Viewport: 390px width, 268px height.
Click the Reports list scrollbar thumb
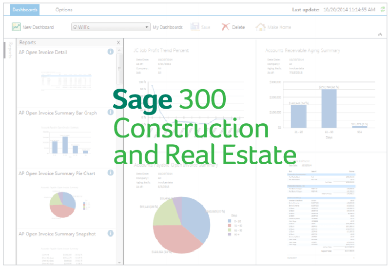click(x=119, y=69)
